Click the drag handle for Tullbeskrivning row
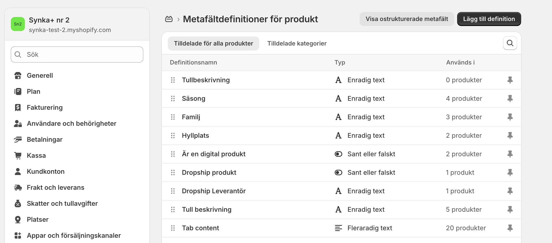552x243 pixels. [x=173, y=80]
